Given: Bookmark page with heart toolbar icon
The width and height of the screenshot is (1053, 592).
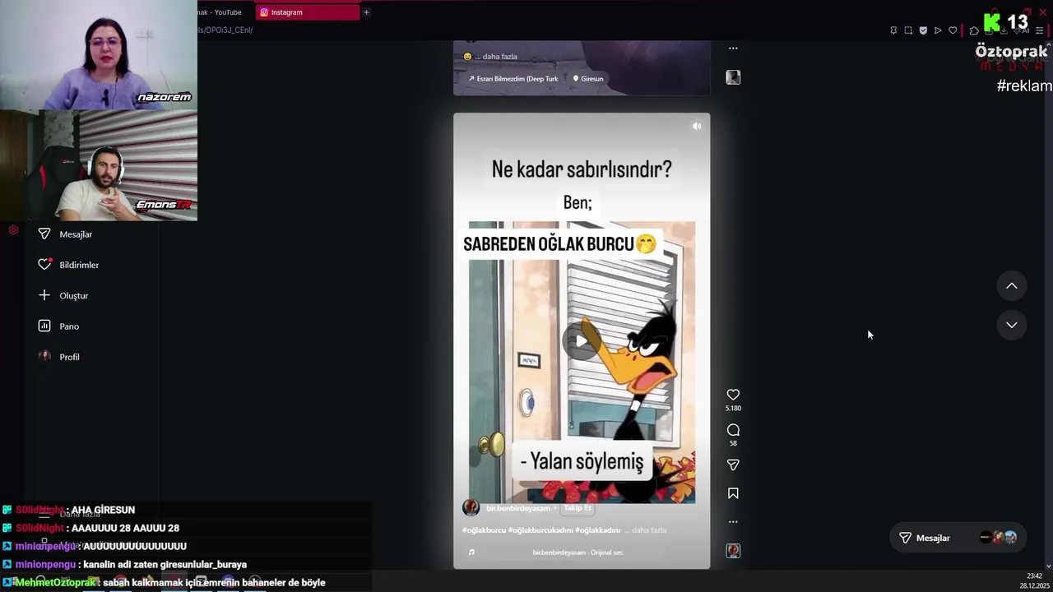Looking at the screenshot, I should point(953,30).
